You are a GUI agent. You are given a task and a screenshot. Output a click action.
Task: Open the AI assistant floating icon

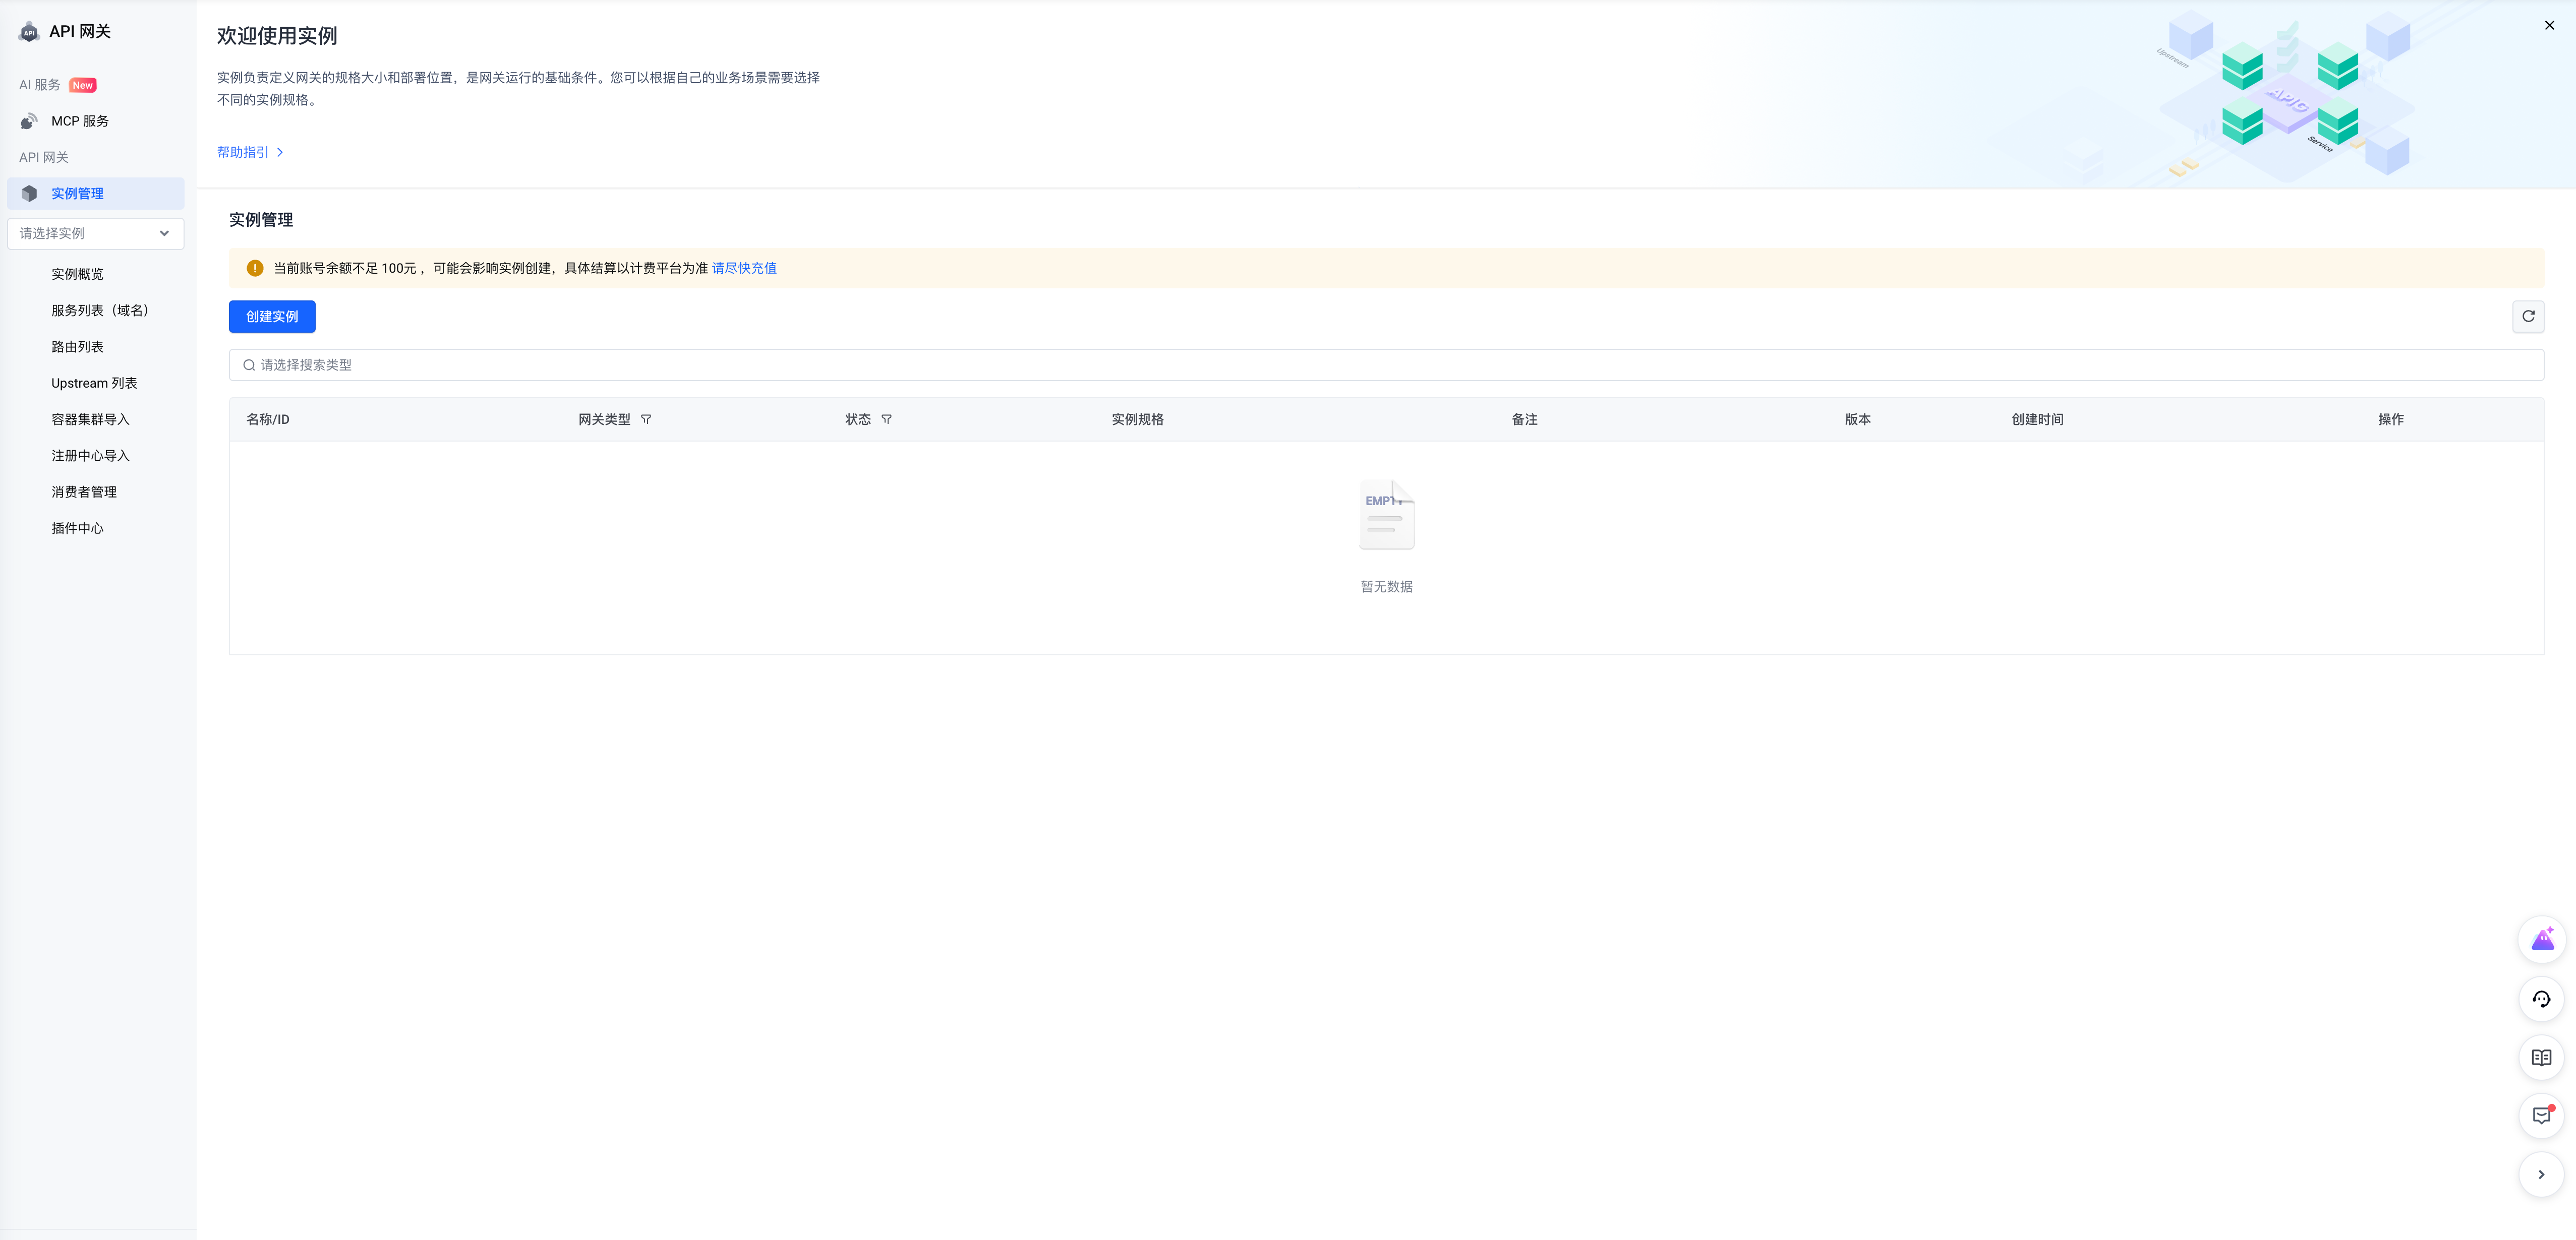click(2541, 940)
